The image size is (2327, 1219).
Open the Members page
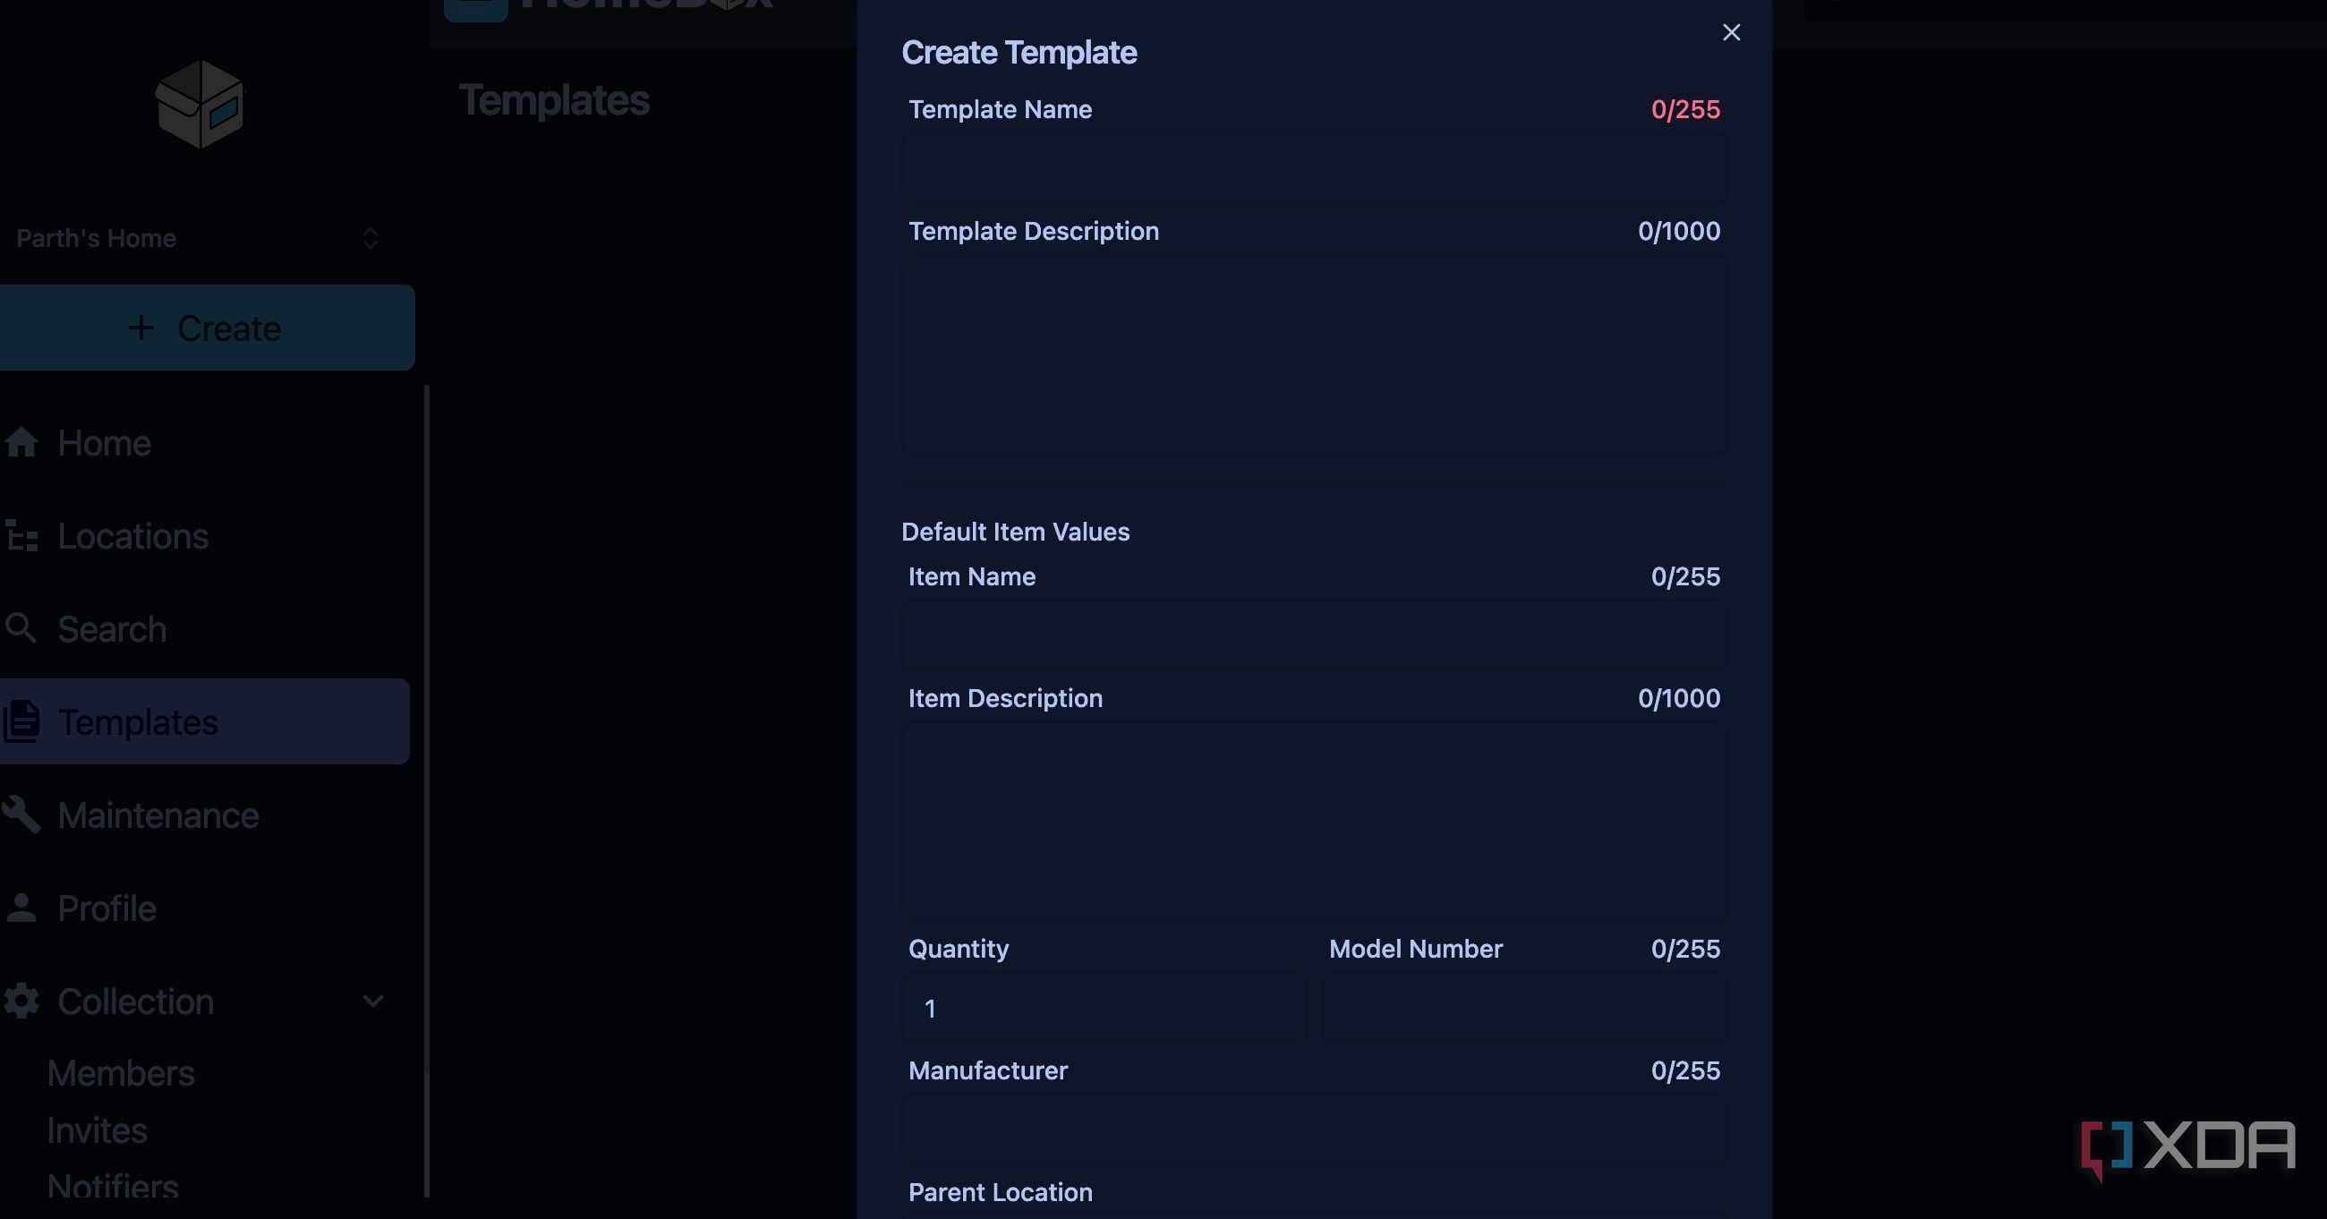[121, 1073]
